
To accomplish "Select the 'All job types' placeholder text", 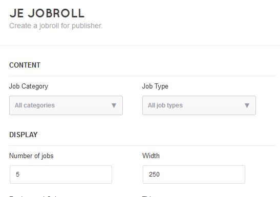I will pos(165,105).
